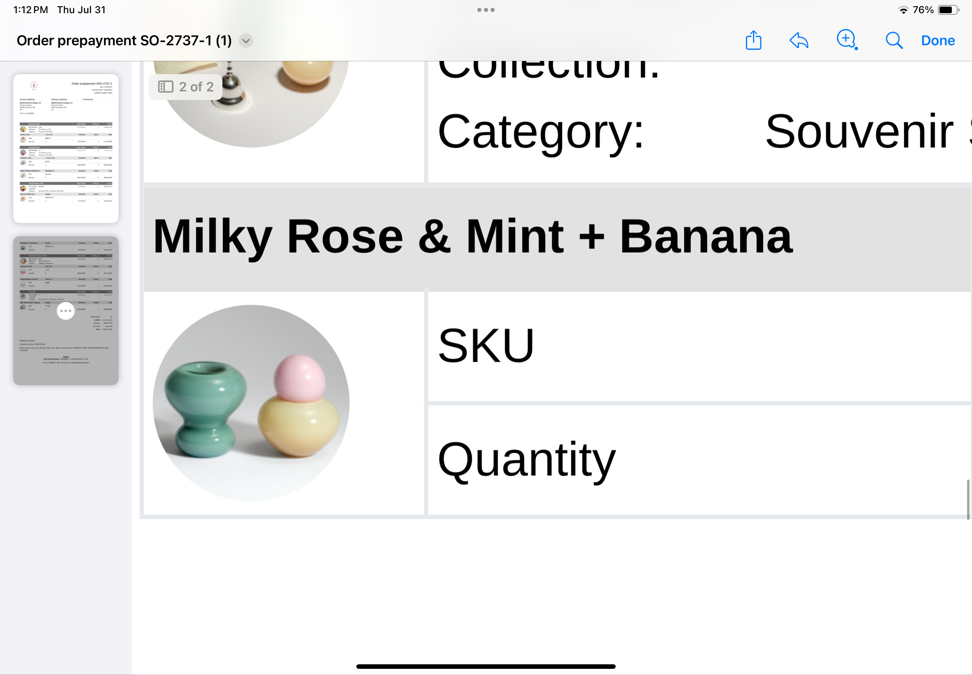Tap the Share icon in toolbar

[753, 41]
